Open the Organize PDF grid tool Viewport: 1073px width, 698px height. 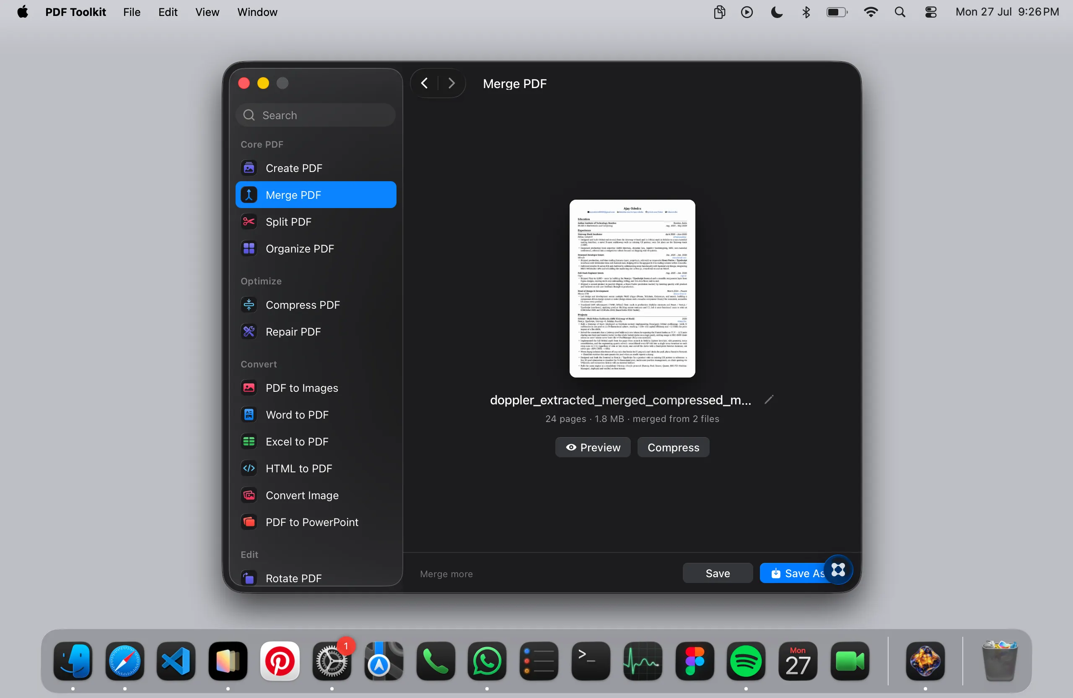pyautogui.click(x=316, y=249)
